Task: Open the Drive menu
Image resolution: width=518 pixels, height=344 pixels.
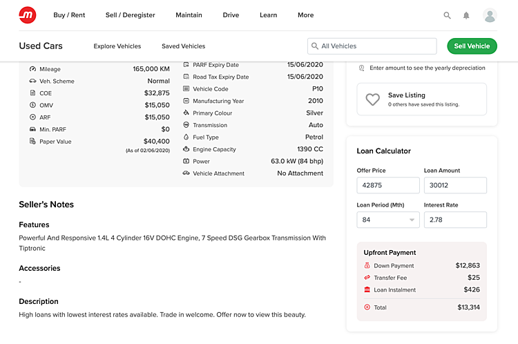Action: [x=231, y=15]
